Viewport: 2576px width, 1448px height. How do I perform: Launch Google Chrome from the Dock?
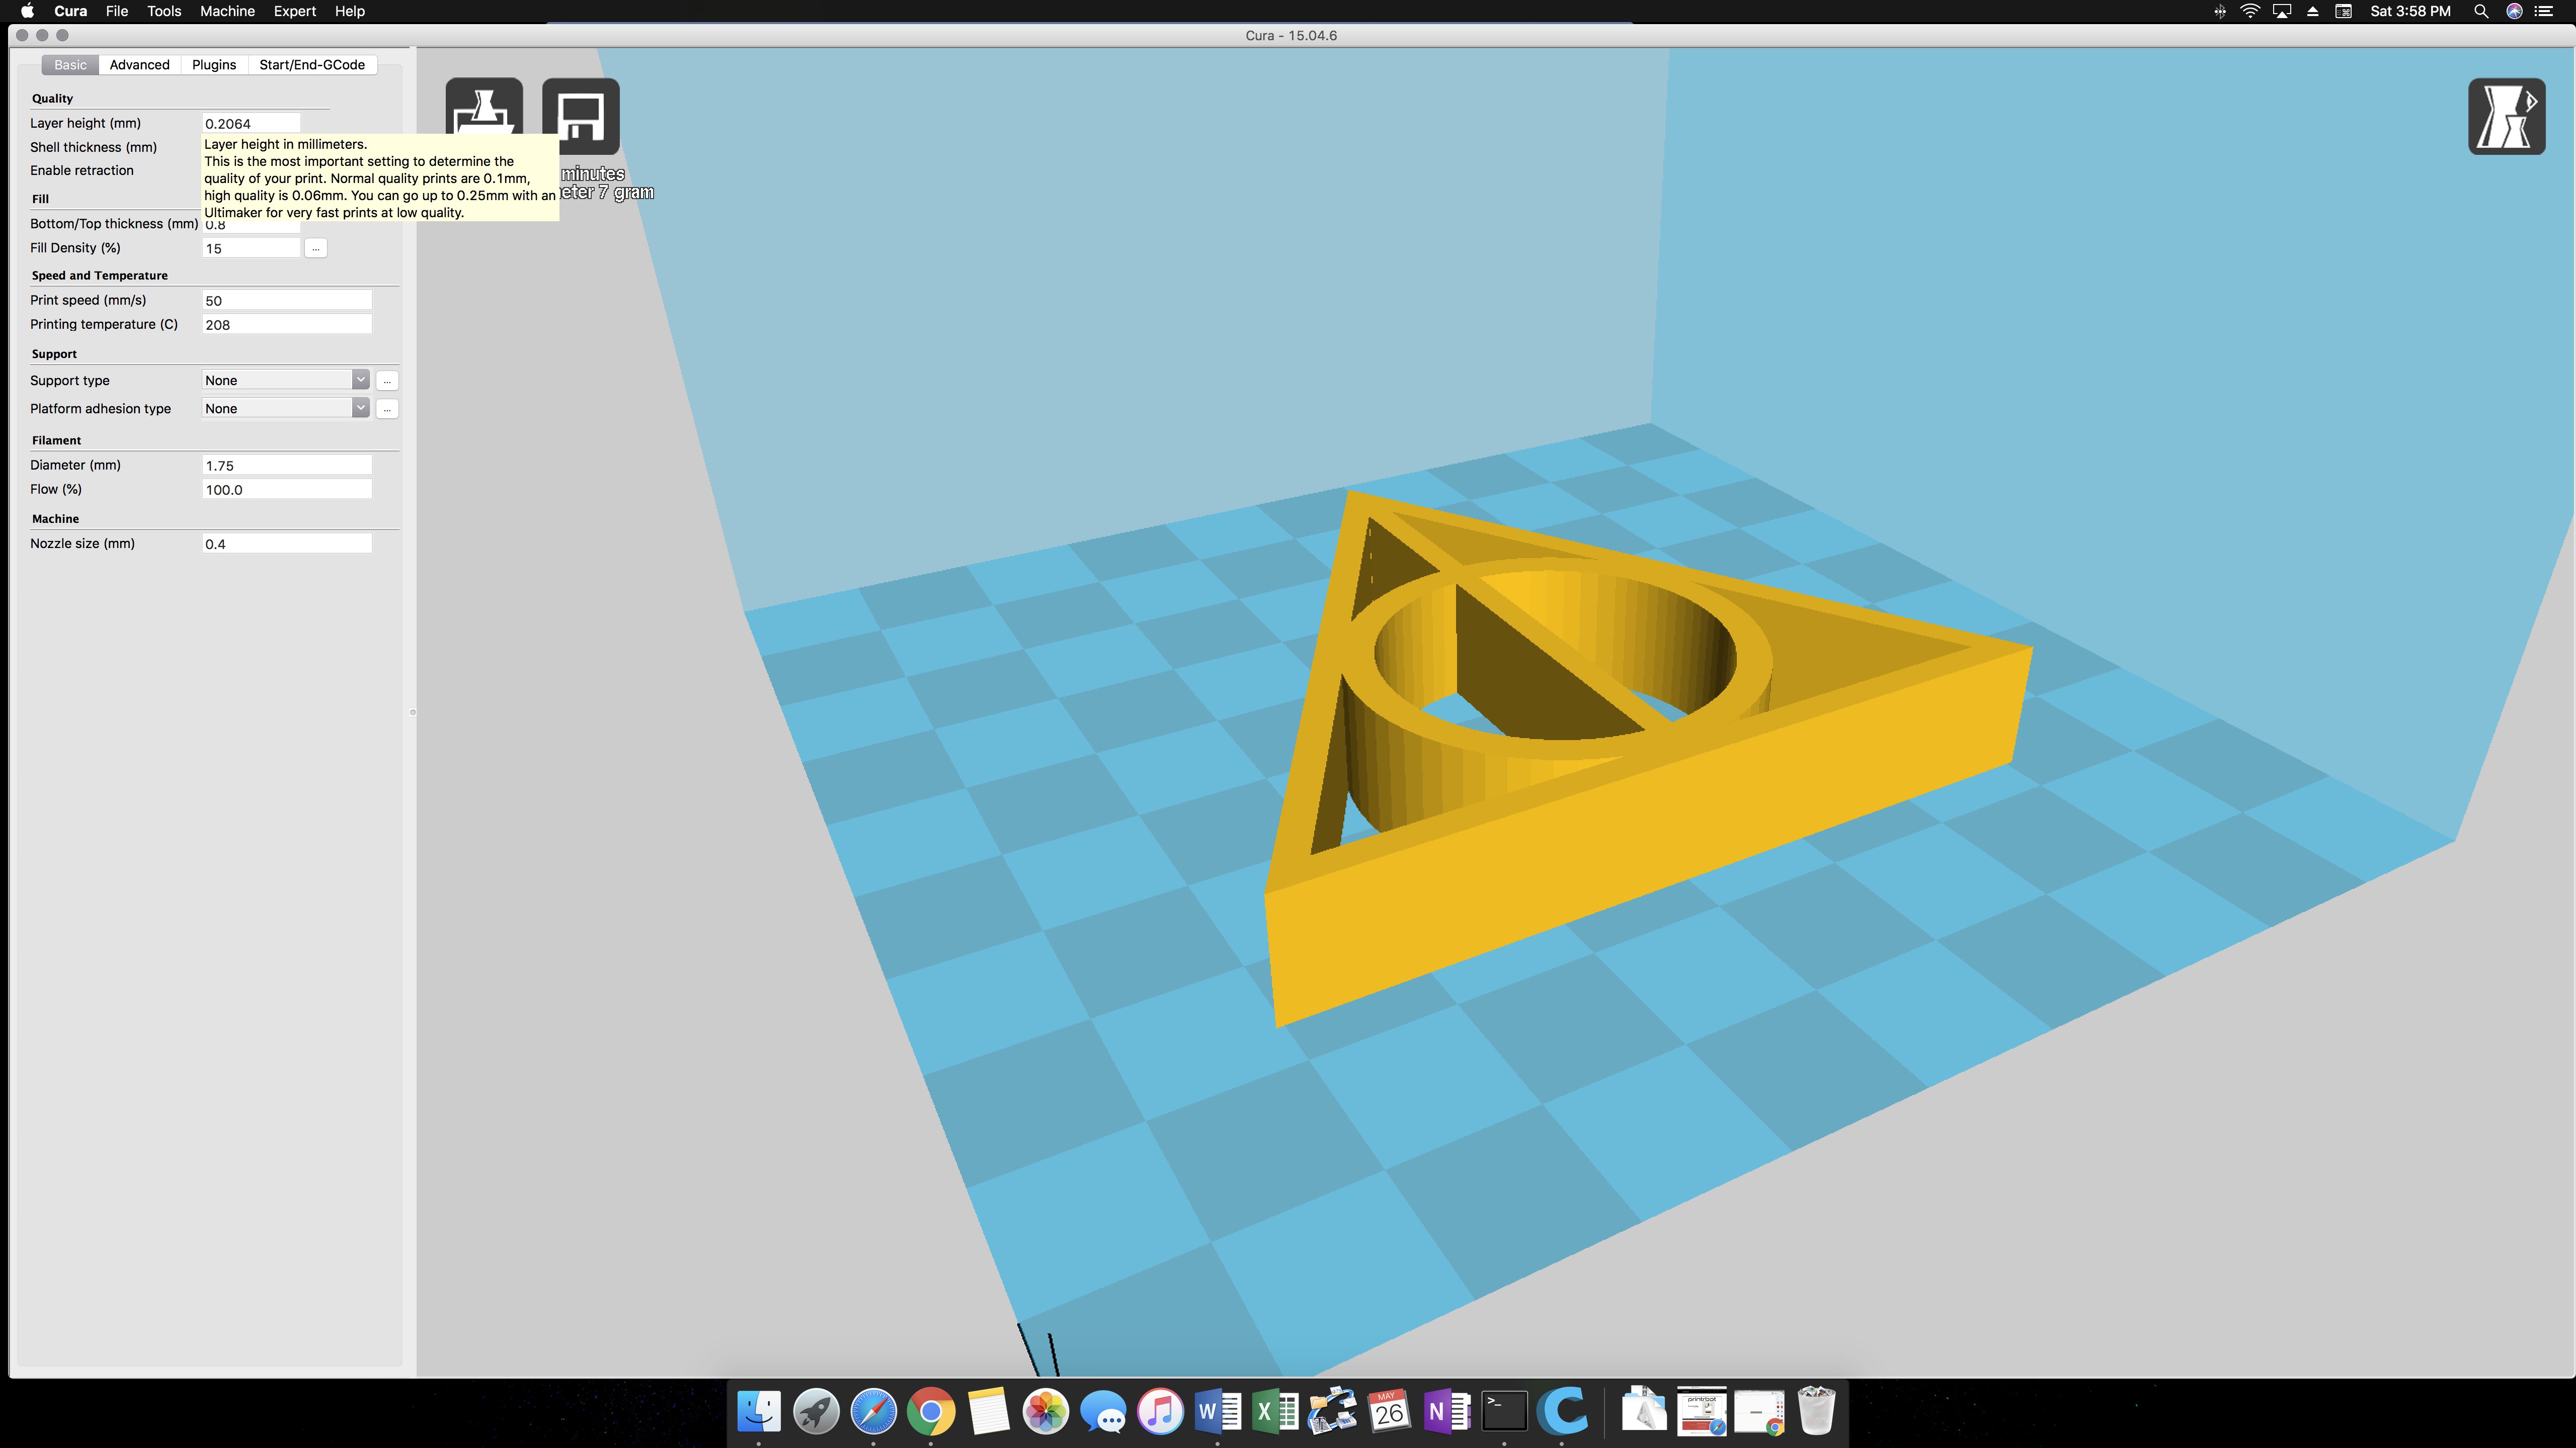click(x=931, y=1411)
